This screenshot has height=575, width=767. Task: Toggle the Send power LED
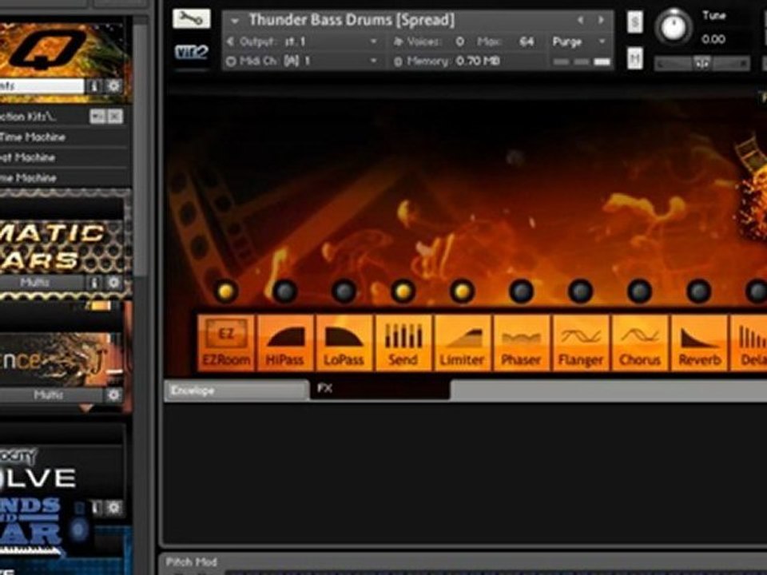click(403, 291)
